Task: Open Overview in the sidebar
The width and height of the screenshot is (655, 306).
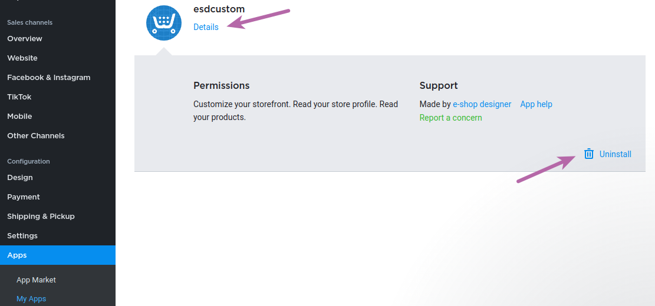Action: [25, 39]
